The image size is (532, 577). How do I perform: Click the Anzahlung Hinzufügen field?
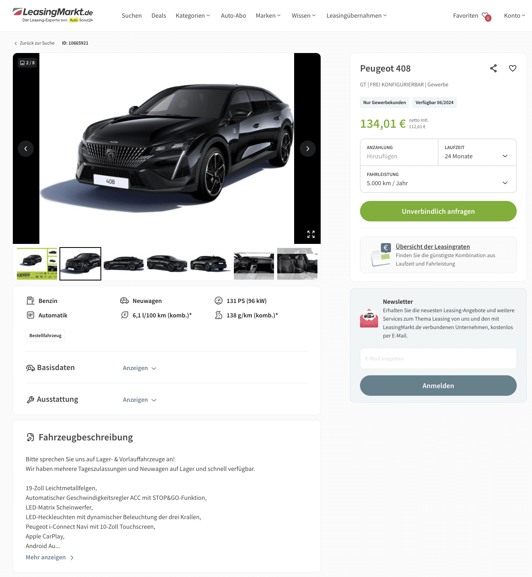399,152
